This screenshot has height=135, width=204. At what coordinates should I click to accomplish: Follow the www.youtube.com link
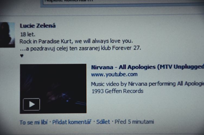[x=114, y=74]
